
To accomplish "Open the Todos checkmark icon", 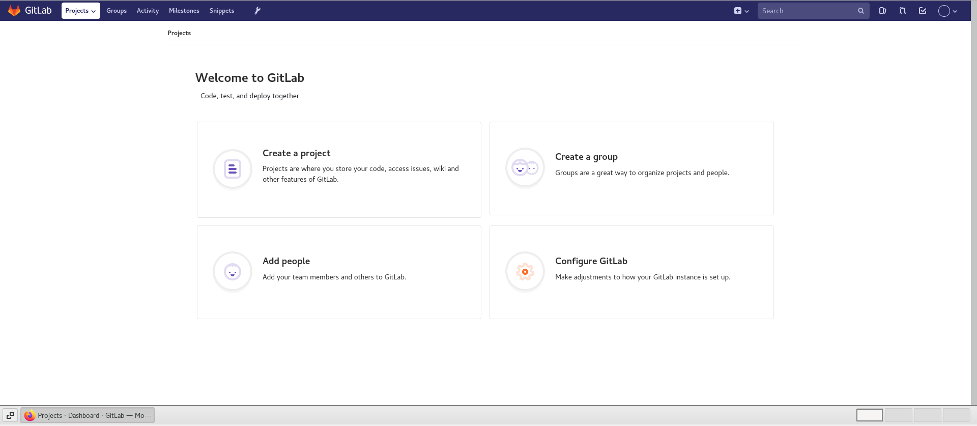I will pos(923,11).
